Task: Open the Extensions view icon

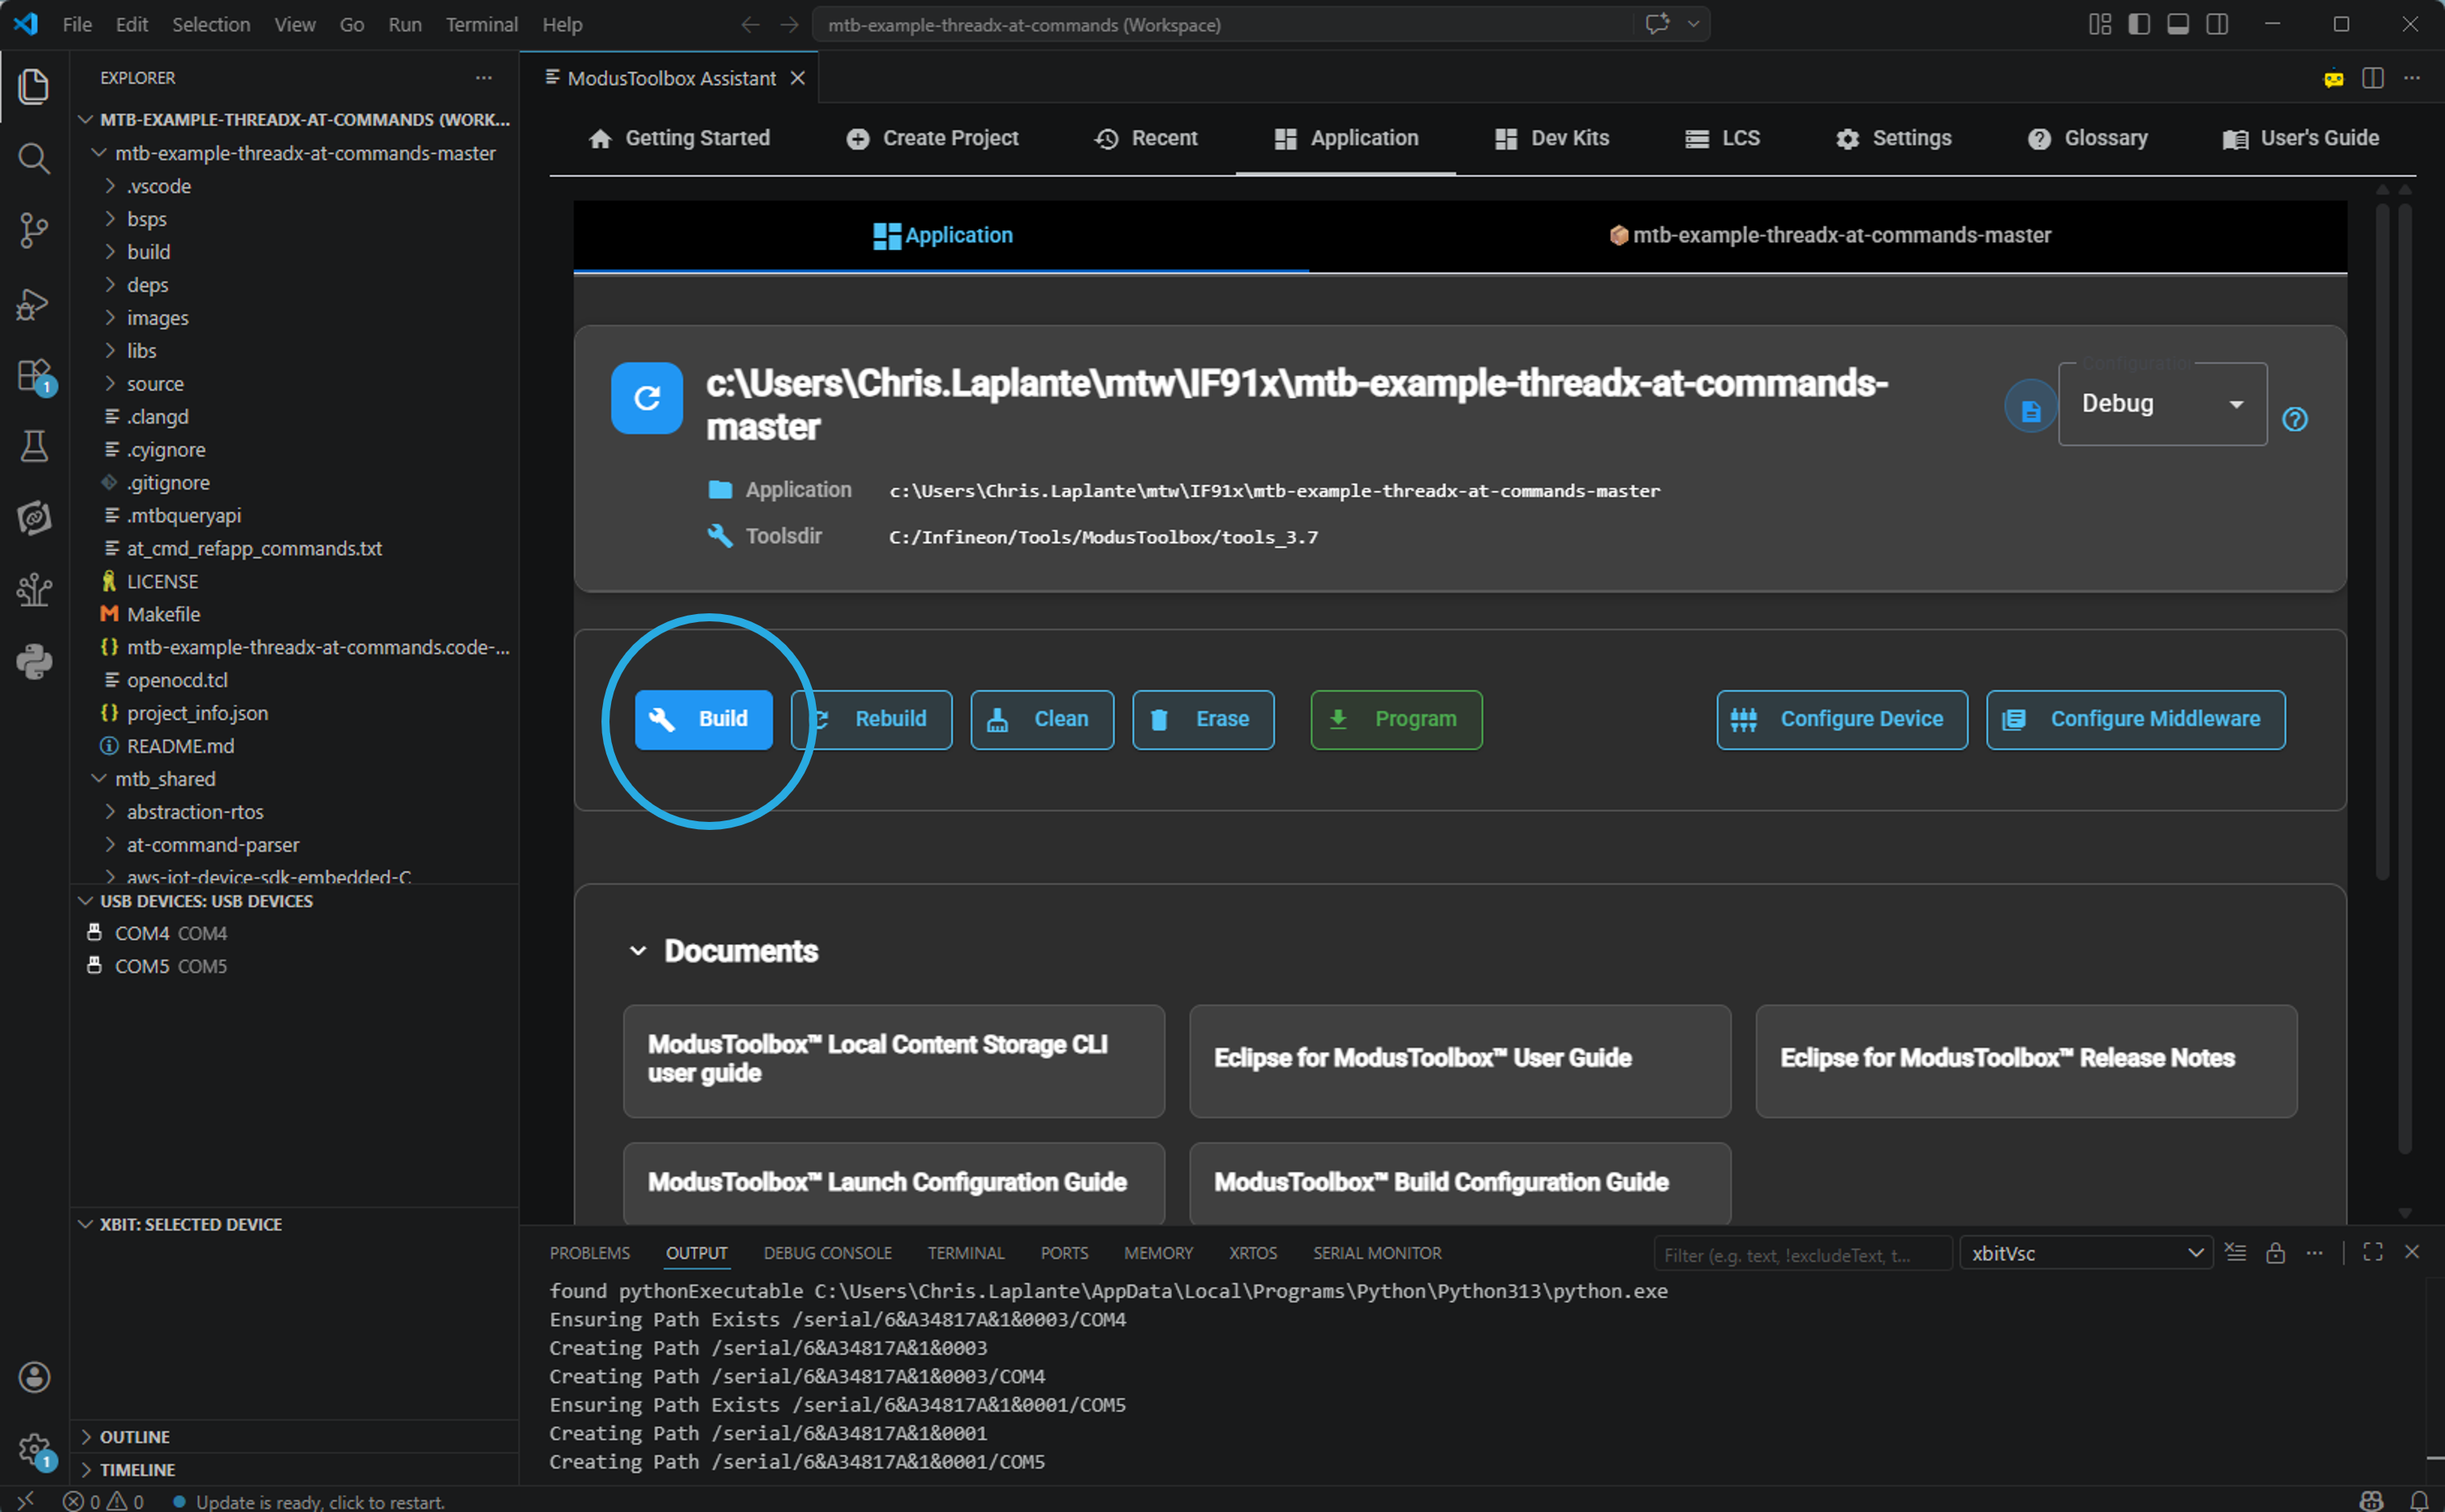Action: [34, 376]
